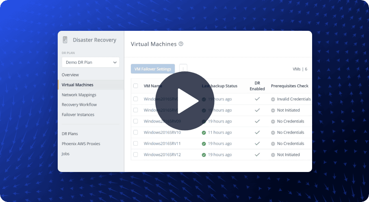Screen dimensions: 369x202
Task: Open the Windows2016SRV11 VM link
Action: [162, 144]
